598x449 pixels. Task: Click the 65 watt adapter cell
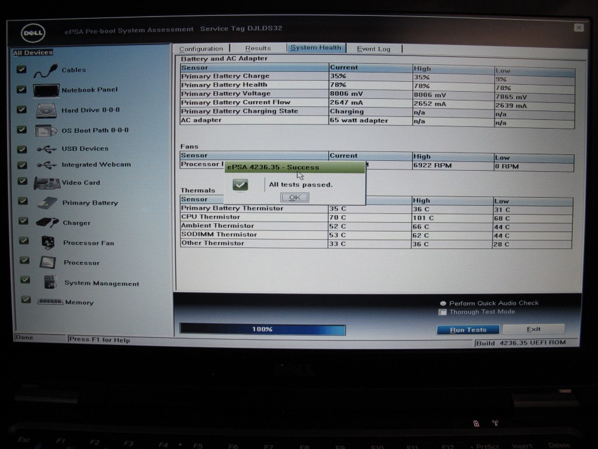(x=370, y=120)
